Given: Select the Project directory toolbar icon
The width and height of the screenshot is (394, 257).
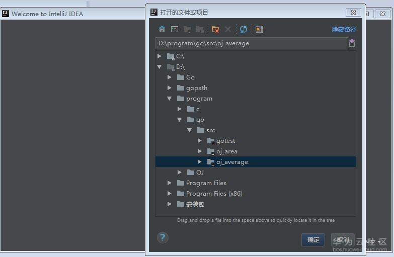Looking at the screenshot, I should [187, 29].
